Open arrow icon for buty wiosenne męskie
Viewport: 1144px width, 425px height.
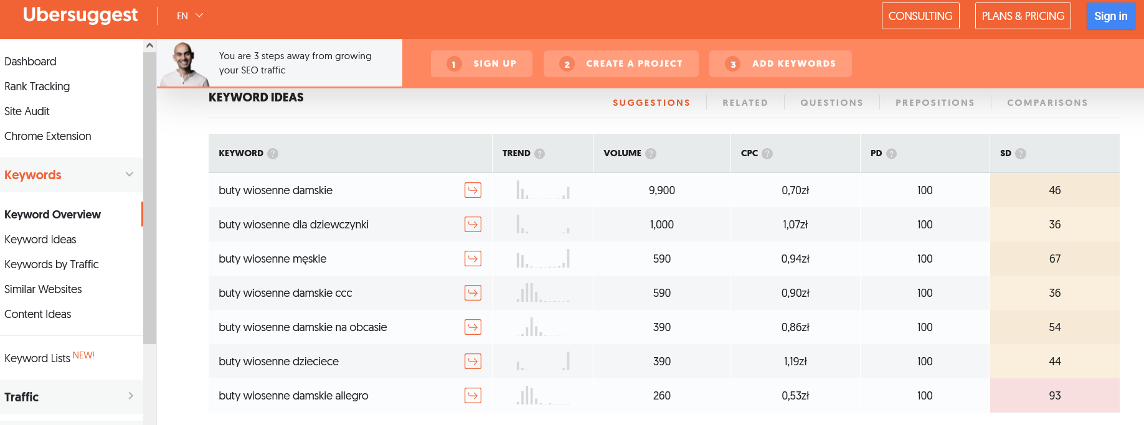pos(473,258)
